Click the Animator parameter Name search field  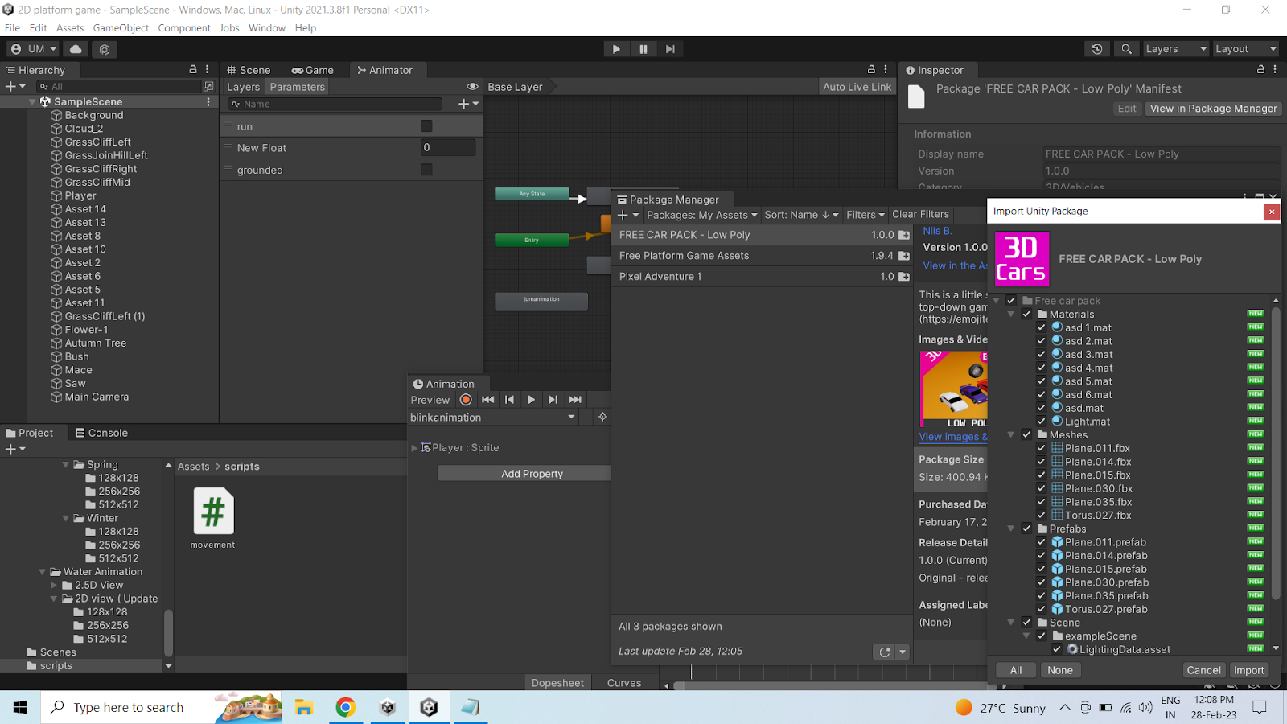pyautogui.click(x=335, y=104)
